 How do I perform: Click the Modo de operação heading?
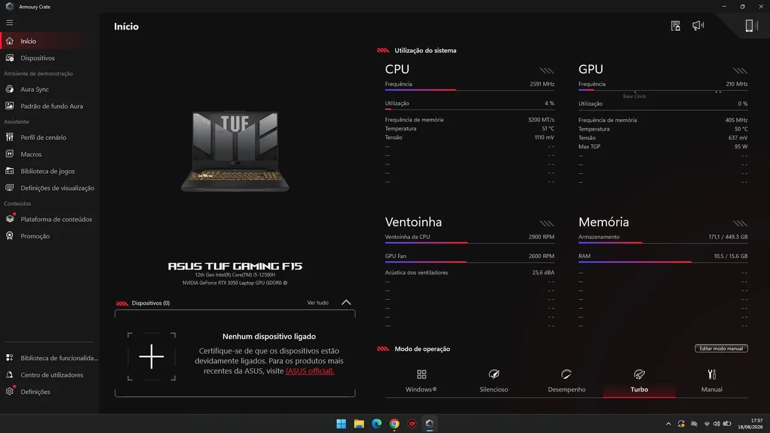click(422, 349)
